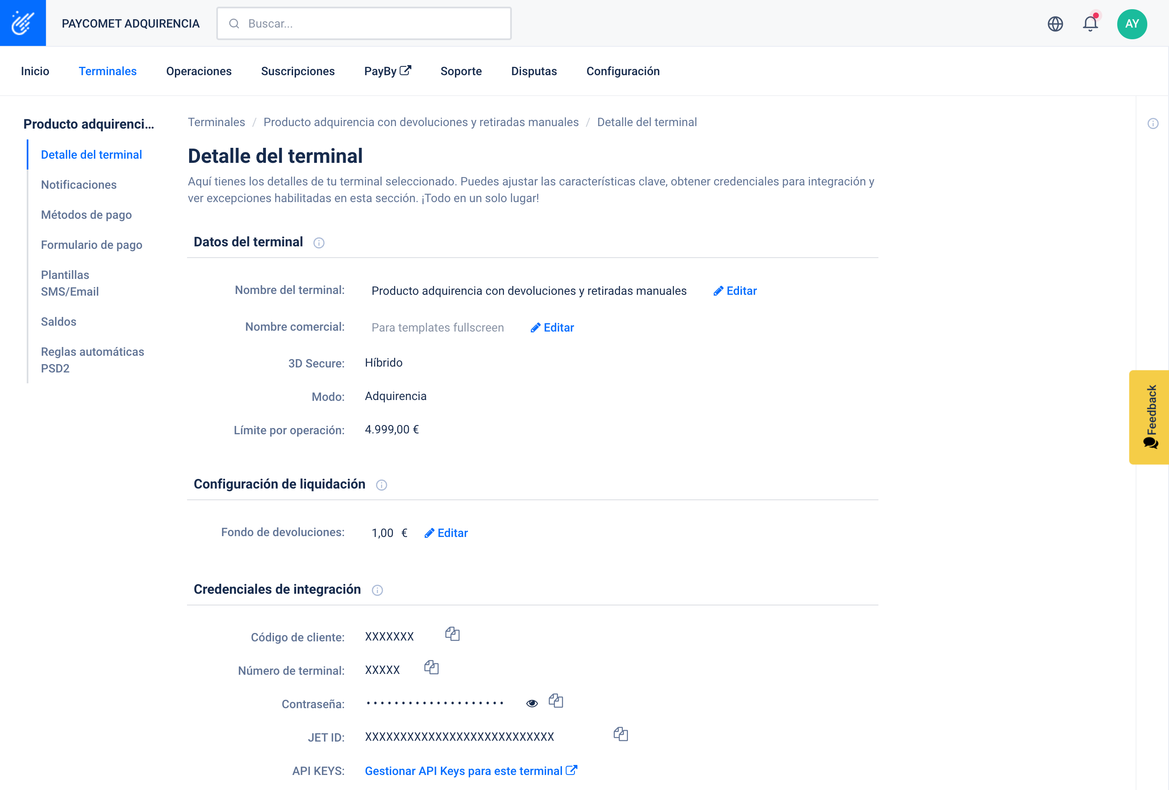Edit the Nombre del terminal
The width and height of the screenshot is (1169, 790).
pos(735,291)
